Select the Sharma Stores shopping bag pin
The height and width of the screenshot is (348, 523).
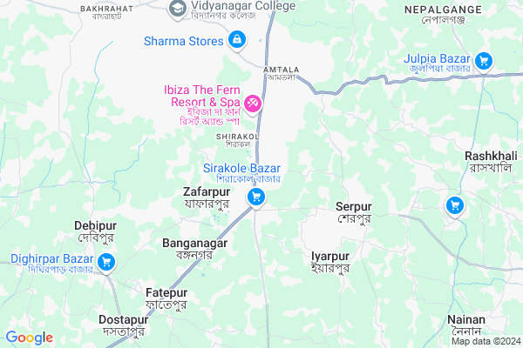[237, 40]
